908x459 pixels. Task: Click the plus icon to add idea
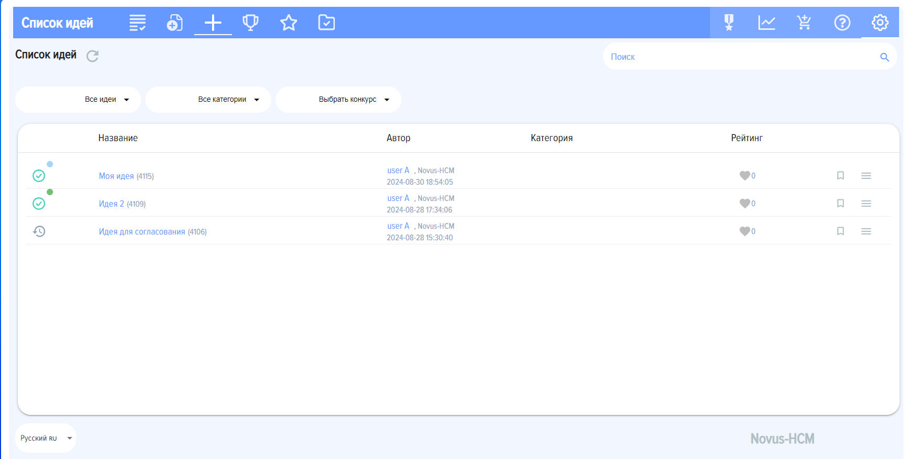213,23
